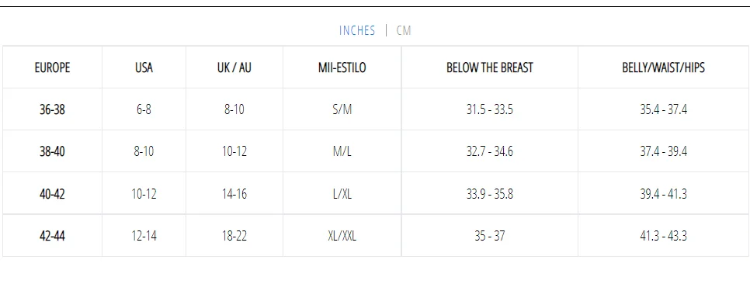750x284 pixels.
Task: Switch units to CM tab
Action: coord(404,30)
